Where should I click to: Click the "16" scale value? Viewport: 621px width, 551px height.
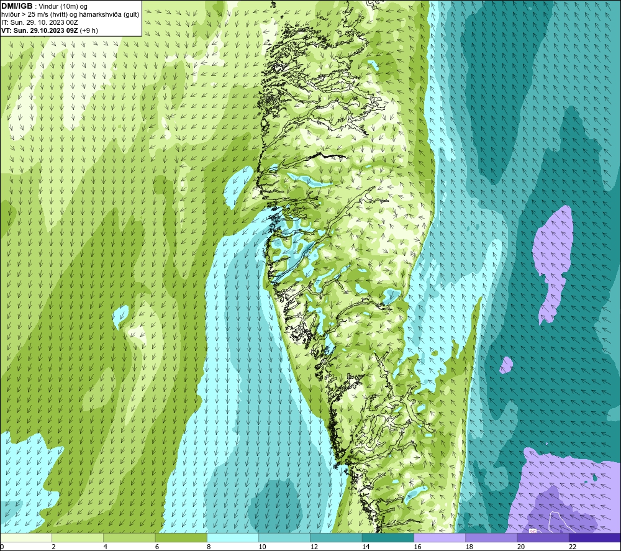[417, 547]
